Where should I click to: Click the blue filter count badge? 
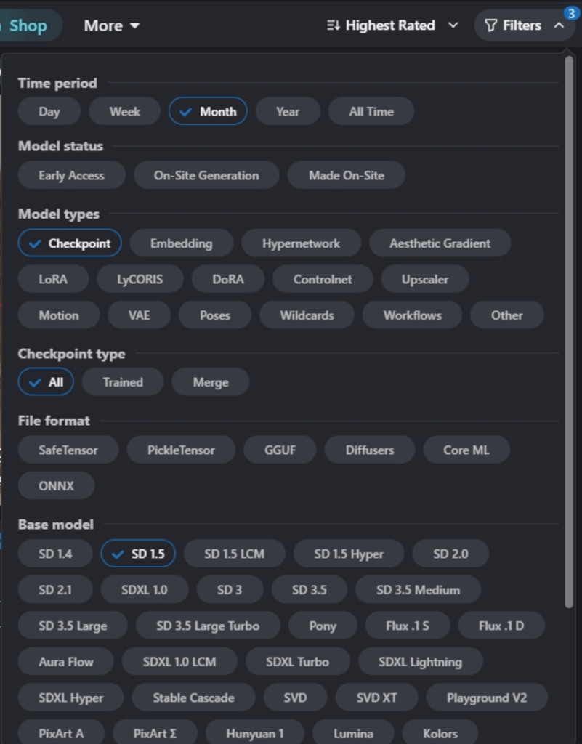[x=570, y=13]
